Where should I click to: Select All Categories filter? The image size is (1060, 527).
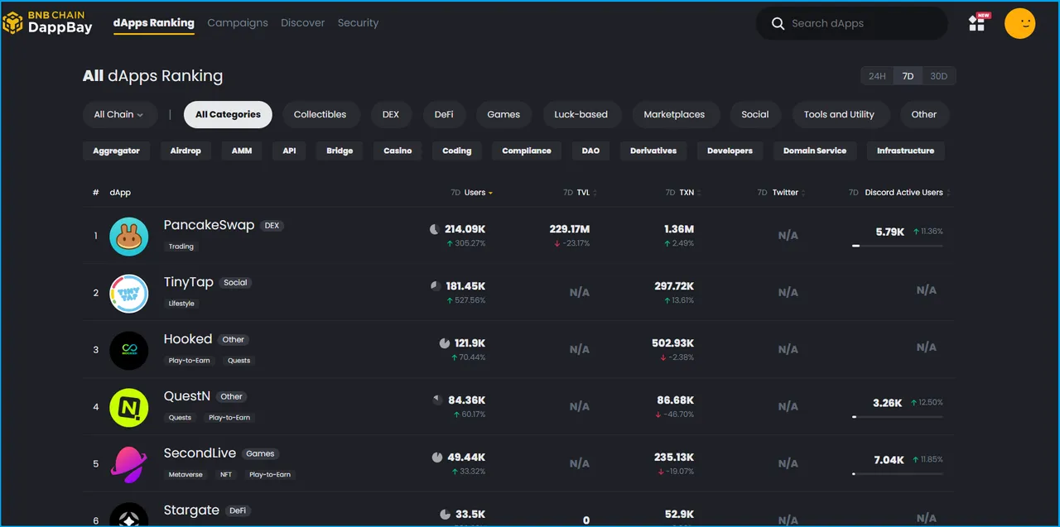pos(228,115)
